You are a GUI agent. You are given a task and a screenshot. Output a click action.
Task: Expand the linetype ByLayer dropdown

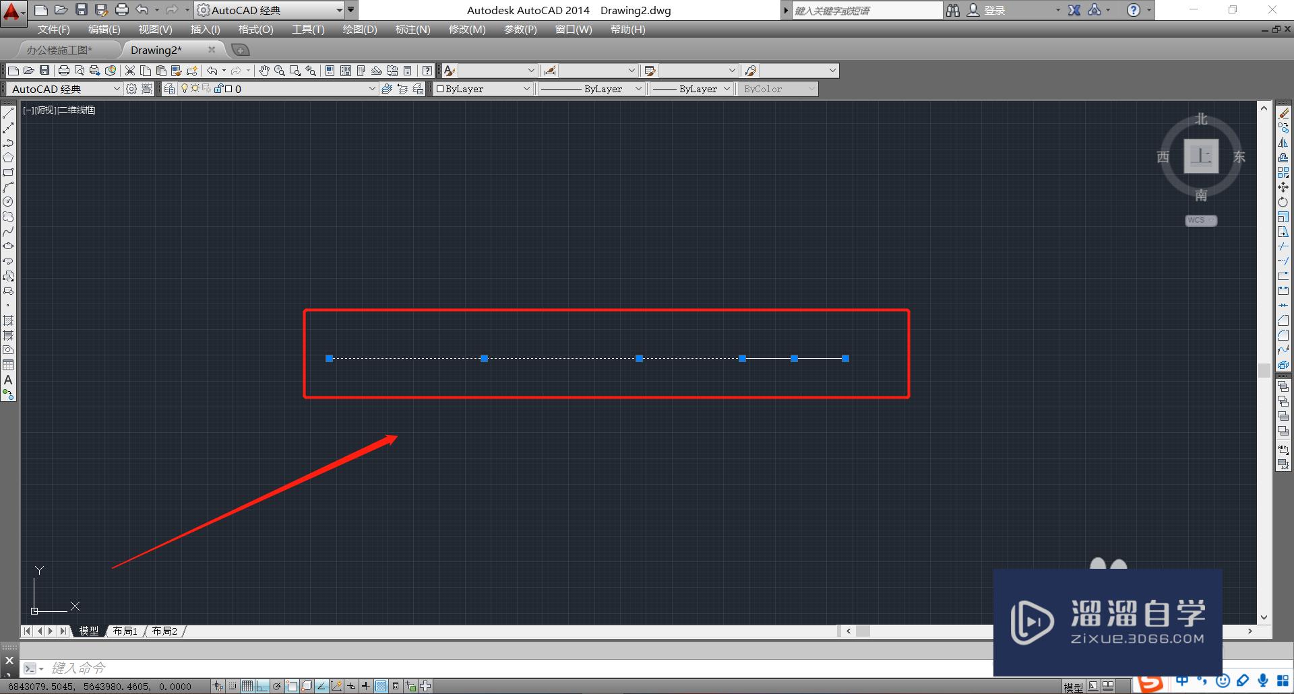[x=638, y=88]
